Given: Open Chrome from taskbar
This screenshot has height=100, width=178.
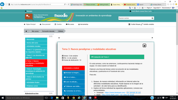Looking at the screenshot, I should pyautogui.click(x=73, y=98).
